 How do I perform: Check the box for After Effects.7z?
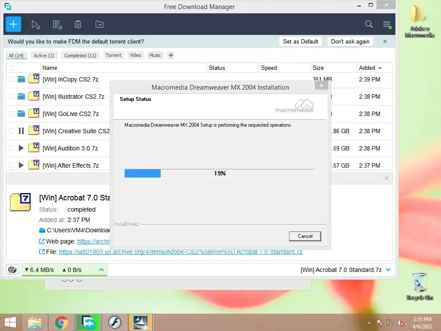[12, 165]
